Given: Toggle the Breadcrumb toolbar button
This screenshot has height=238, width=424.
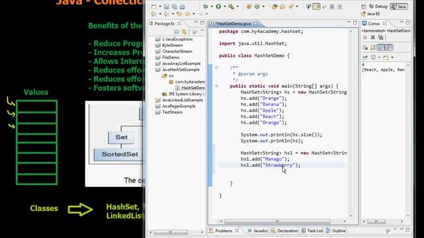Looking at the screenshot, I should coord(309,7).
